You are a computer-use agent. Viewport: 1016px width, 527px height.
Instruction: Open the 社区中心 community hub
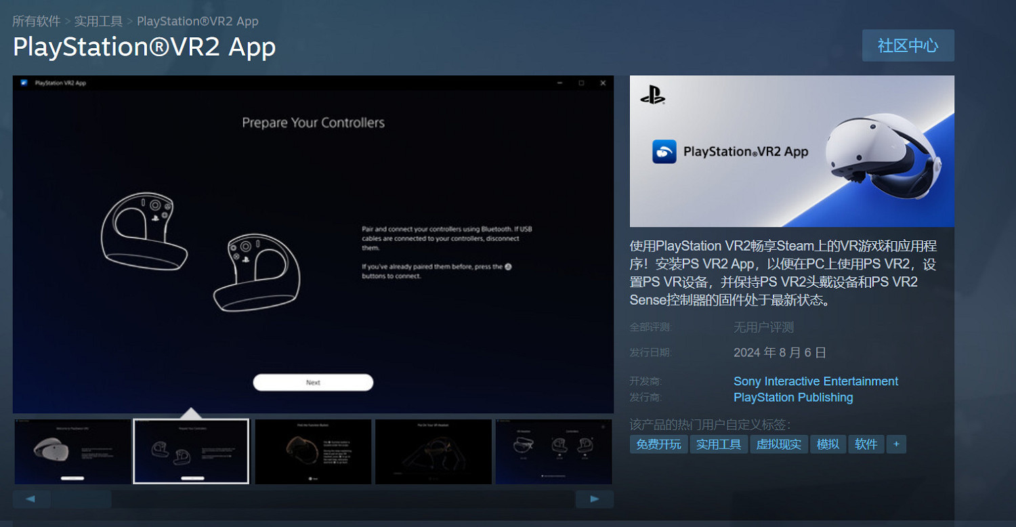tap(908, 45)
